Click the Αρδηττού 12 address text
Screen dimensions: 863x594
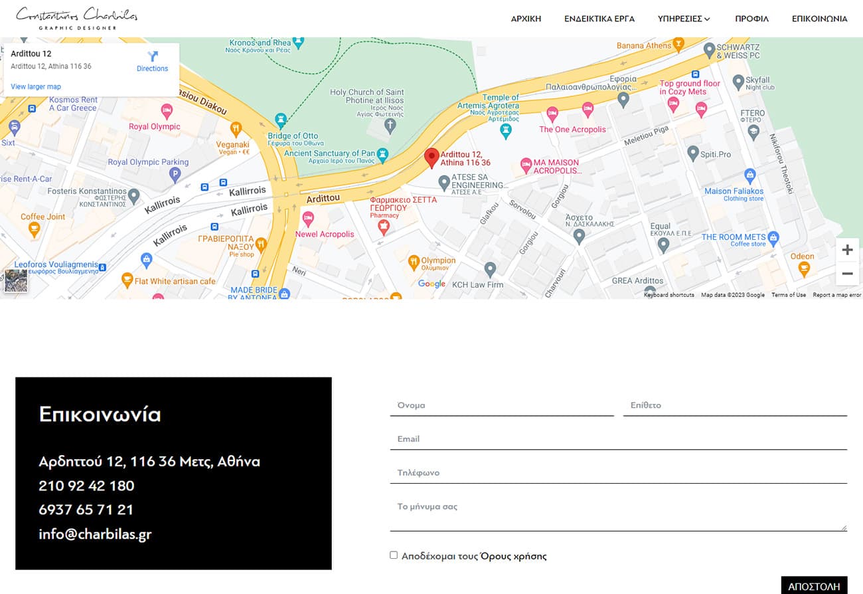click(149, 462)
